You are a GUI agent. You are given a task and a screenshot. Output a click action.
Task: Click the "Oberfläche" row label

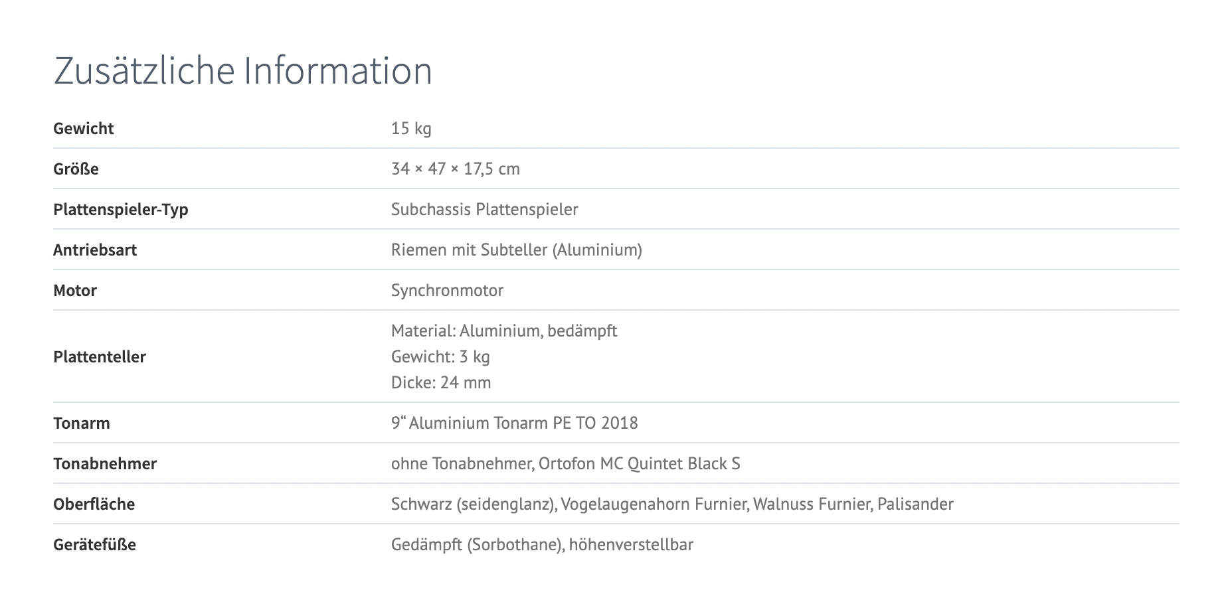coord(94,504)
